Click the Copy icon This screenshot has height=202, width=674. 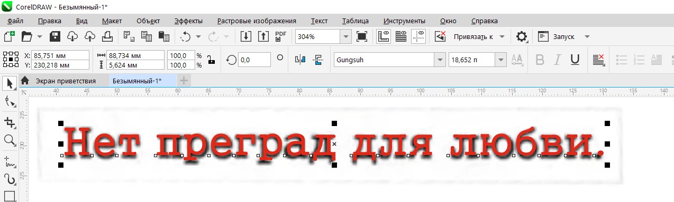pyautogui.click(x=146, y=36)
